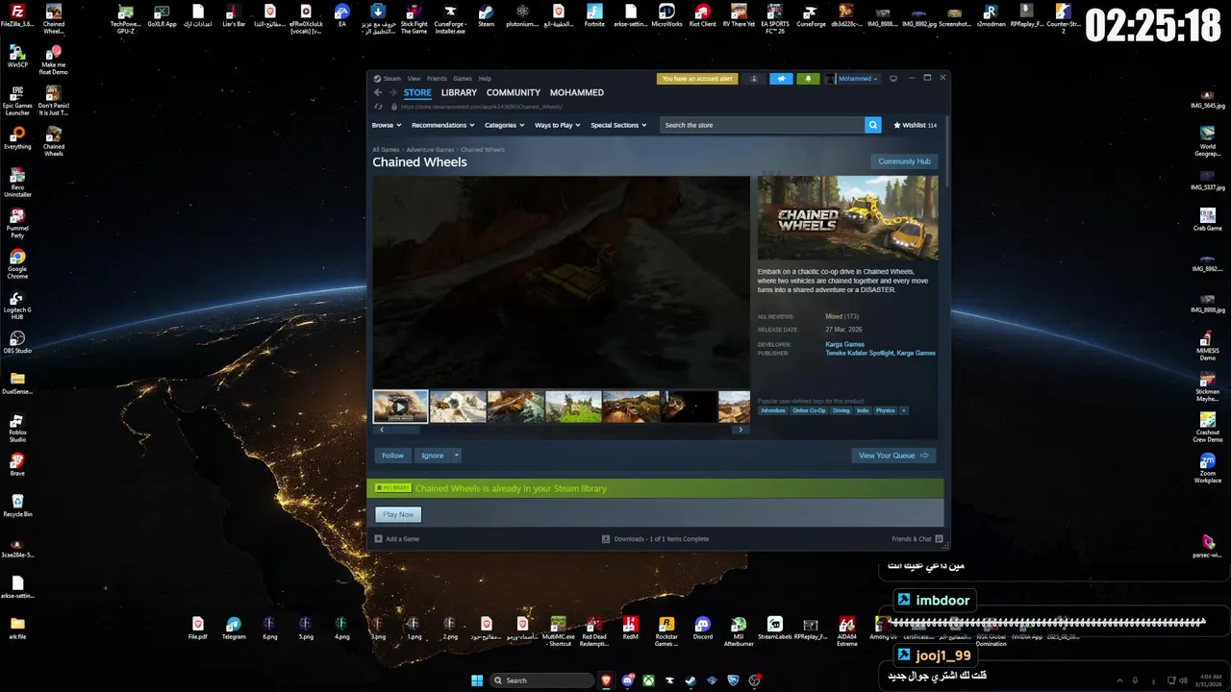Viewport: 1231px width, 692px height.
Task: Open the Steam announcements megaphone icon
Action: (781, 79)
